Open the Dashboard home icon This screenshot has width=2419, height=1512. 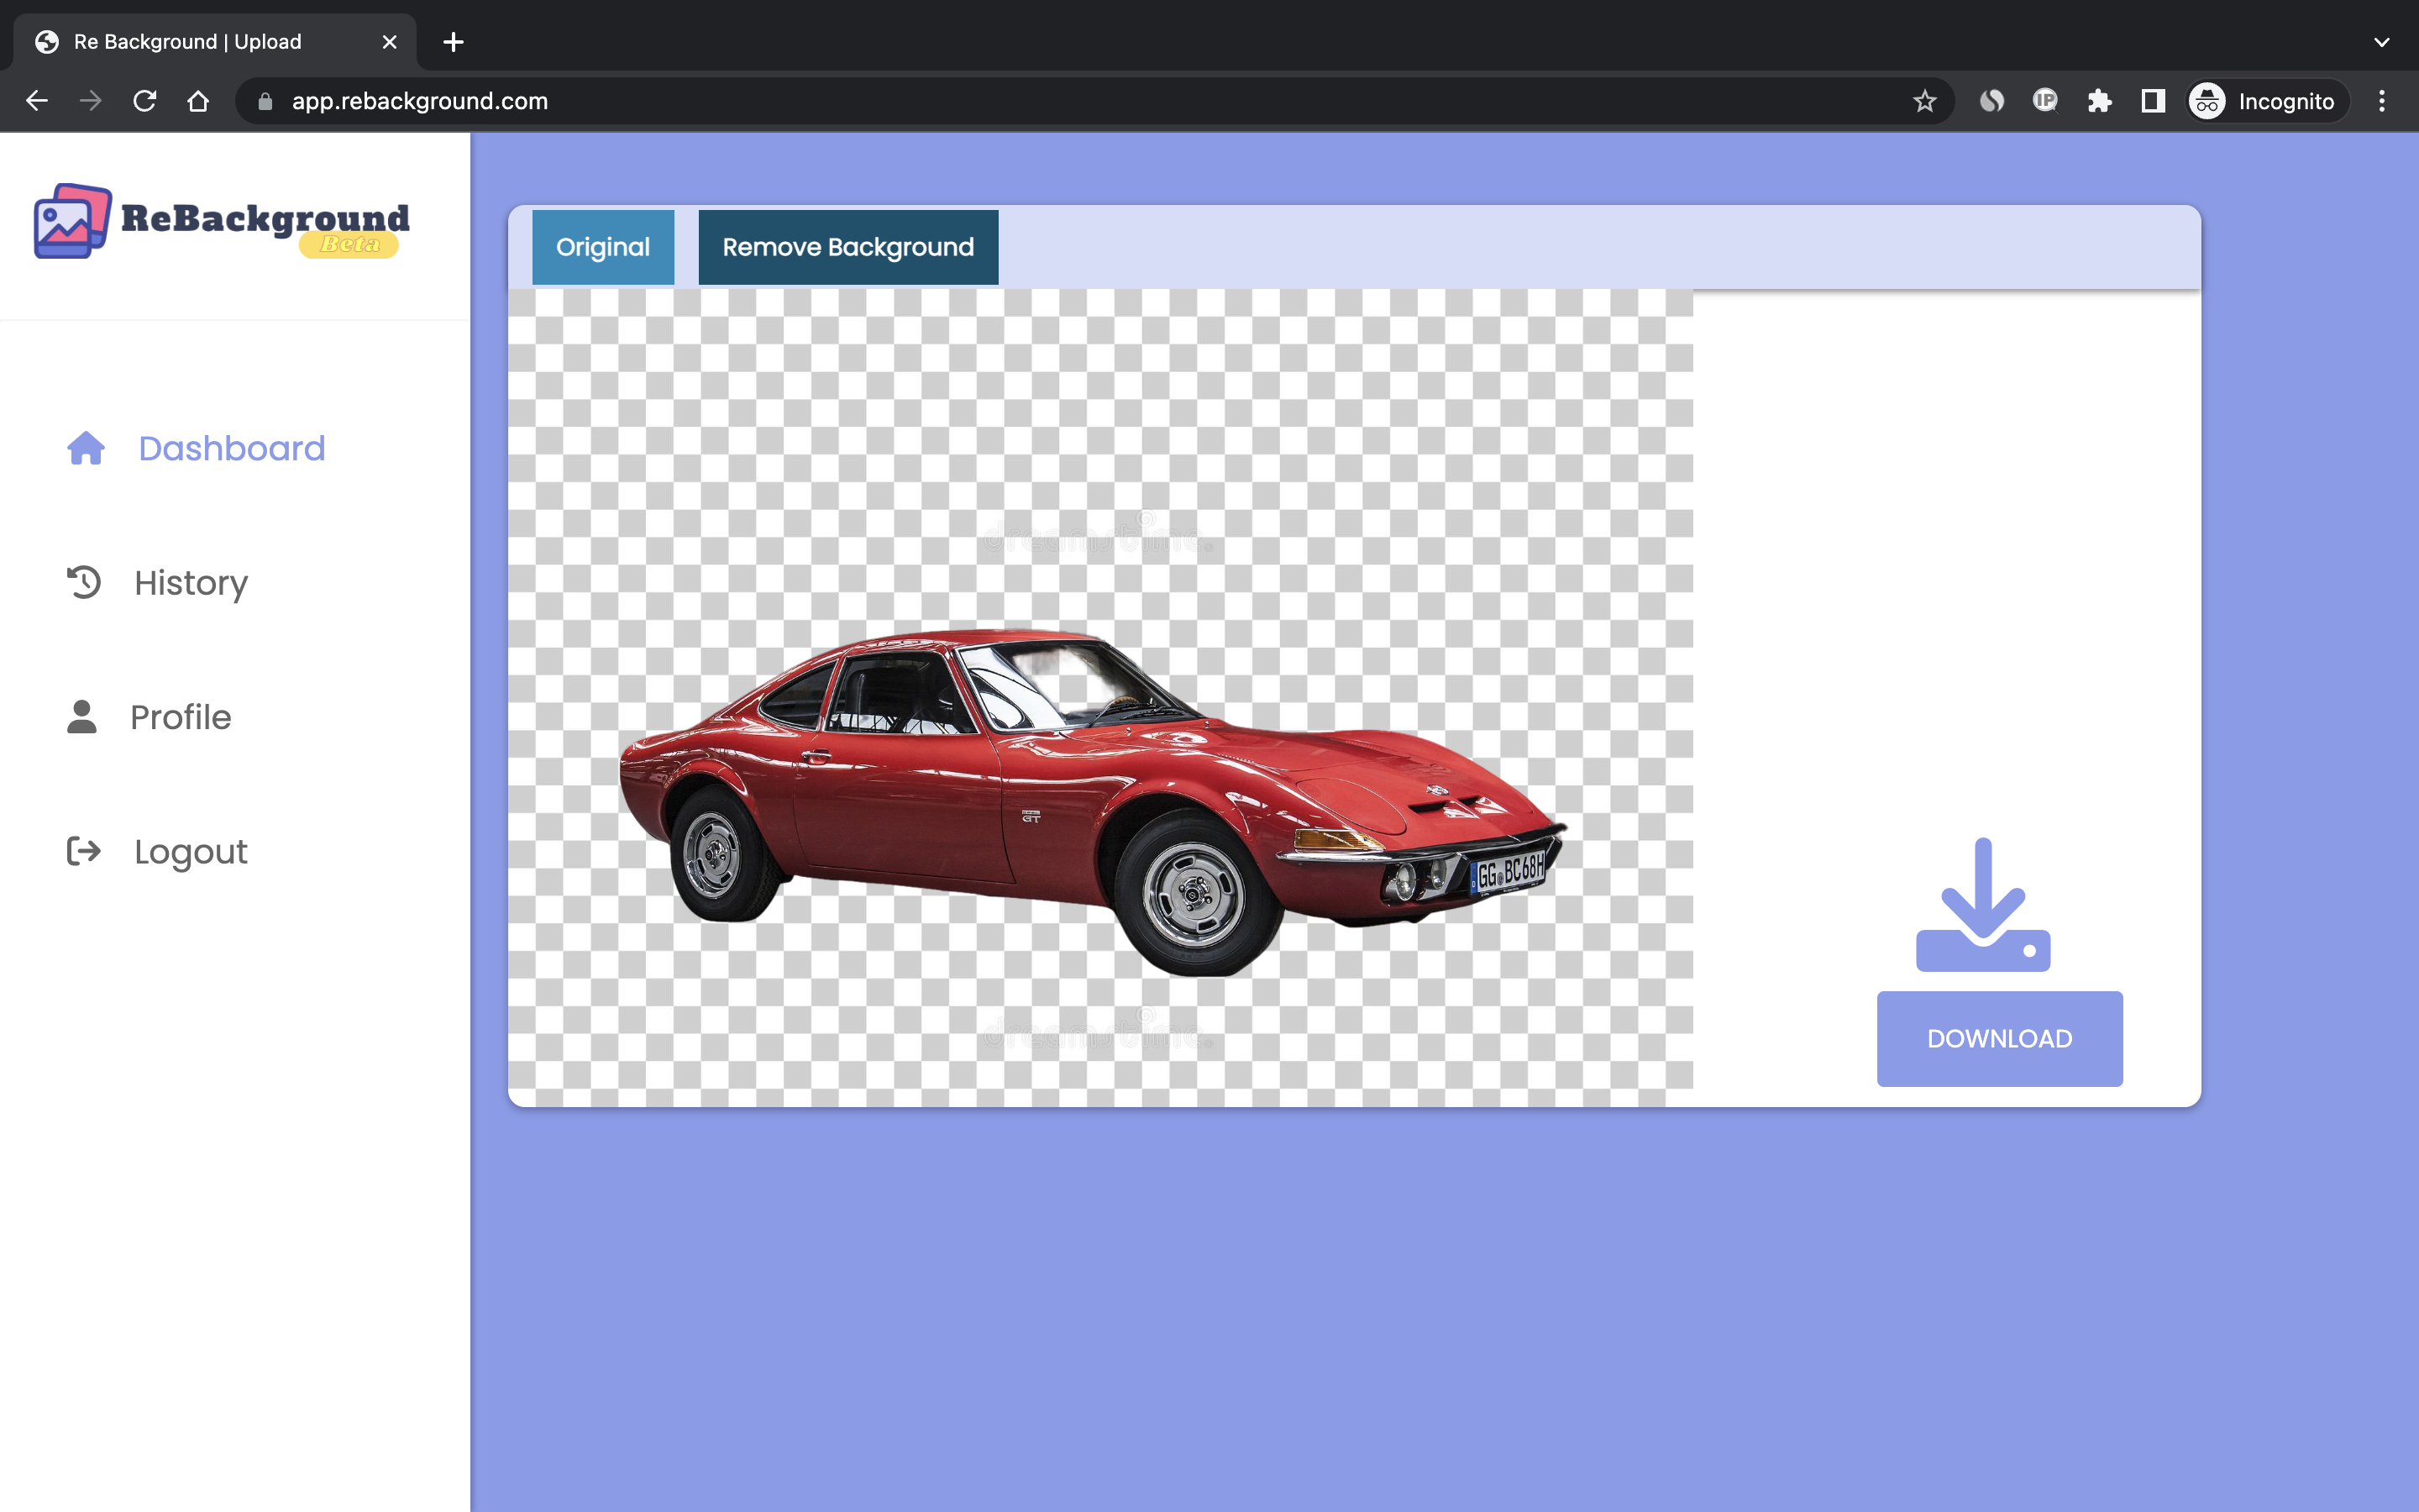tap(86, 448)
